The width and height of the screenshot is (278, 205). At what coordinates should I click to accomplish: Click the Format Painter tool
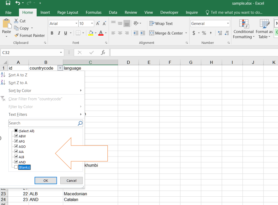(29, 35)
